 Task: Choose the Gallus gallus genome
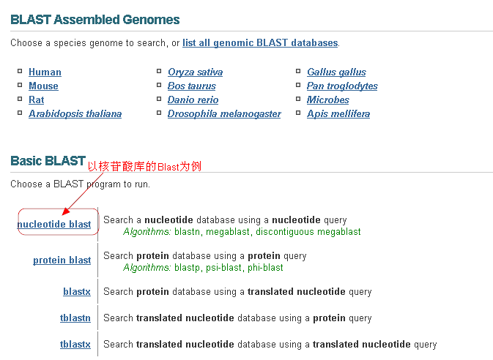(336, 72)
